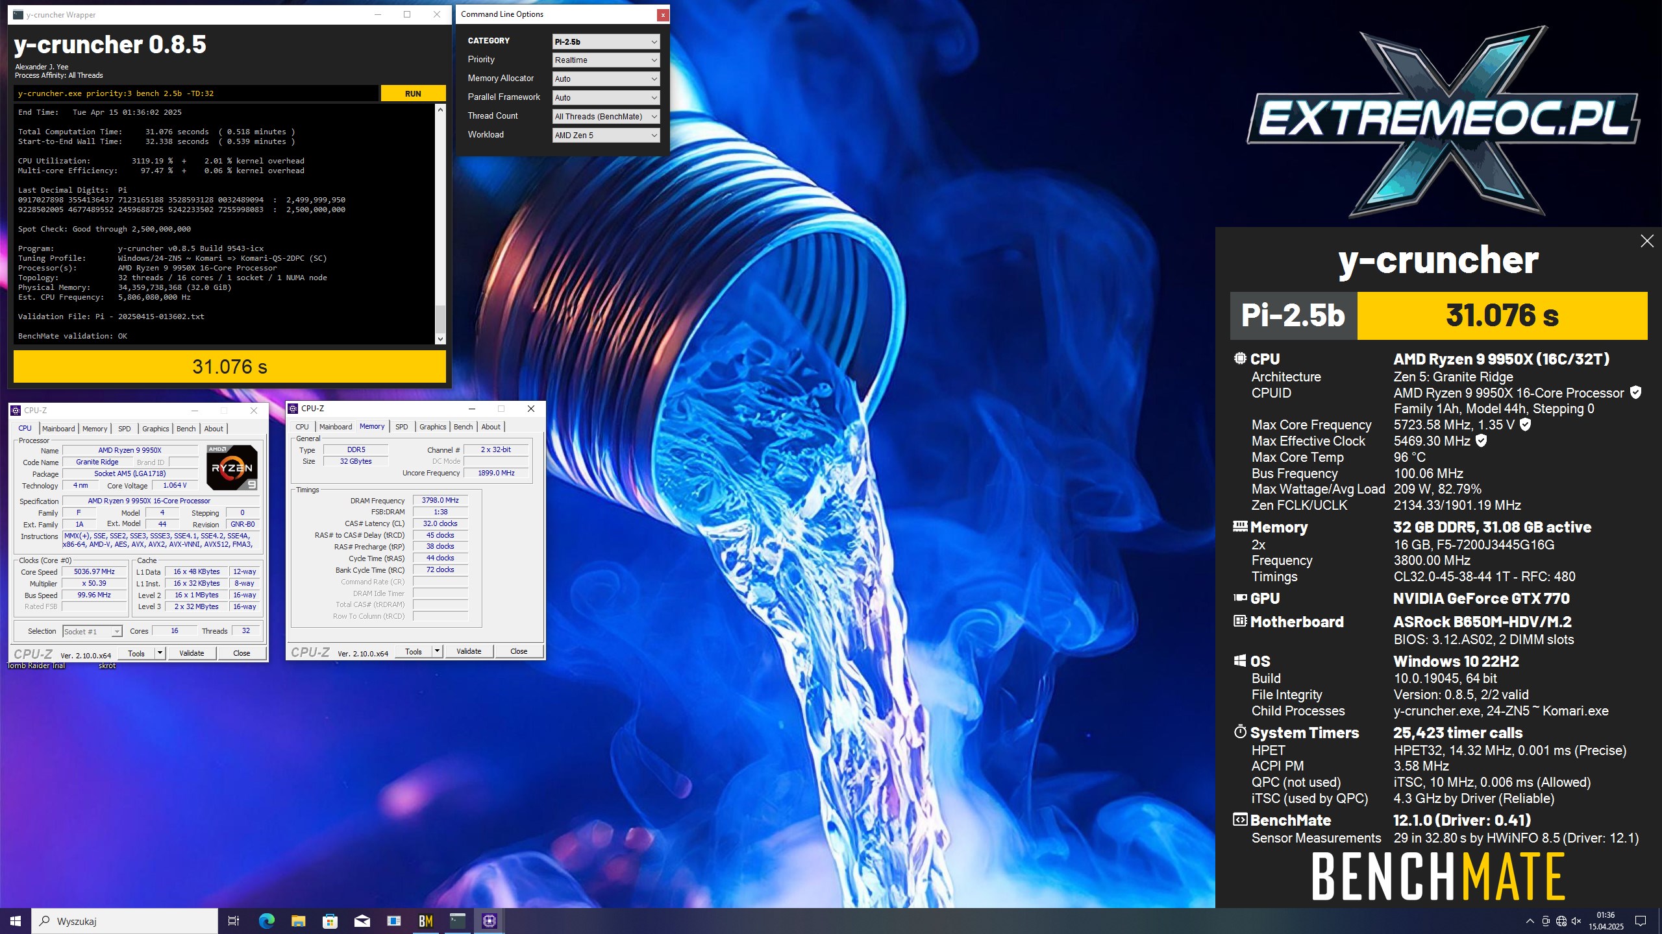
Task: Click the yellow RUN button
Action: (413, 93)
